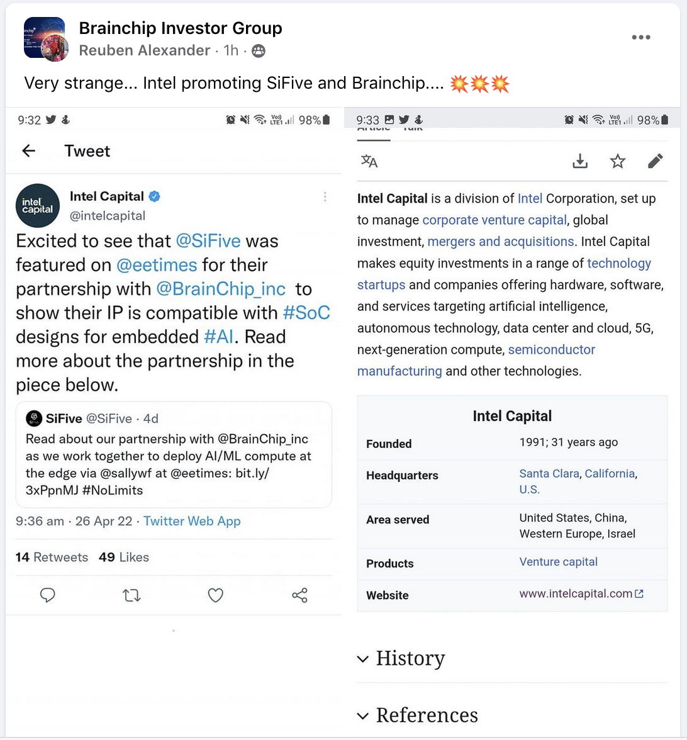This screenshot has height=740, width=687.
Task: Open the Brainchip Investor Group page
Action: (x=181, y=28)
